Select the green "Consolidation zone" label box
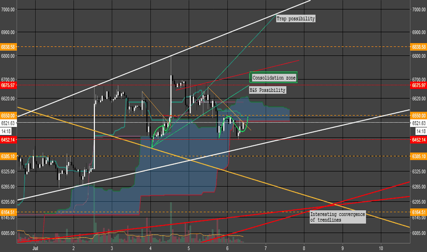The width and height of the screenshot is (427, 252). 274,77
